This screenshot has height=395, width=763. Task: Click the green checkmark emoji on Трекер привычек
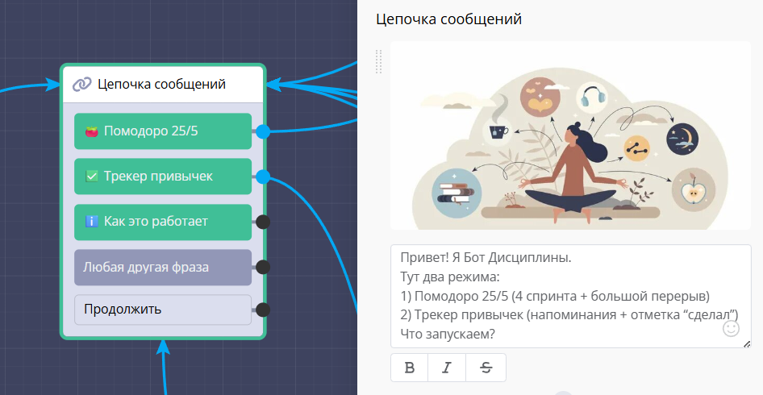(92, 176)
